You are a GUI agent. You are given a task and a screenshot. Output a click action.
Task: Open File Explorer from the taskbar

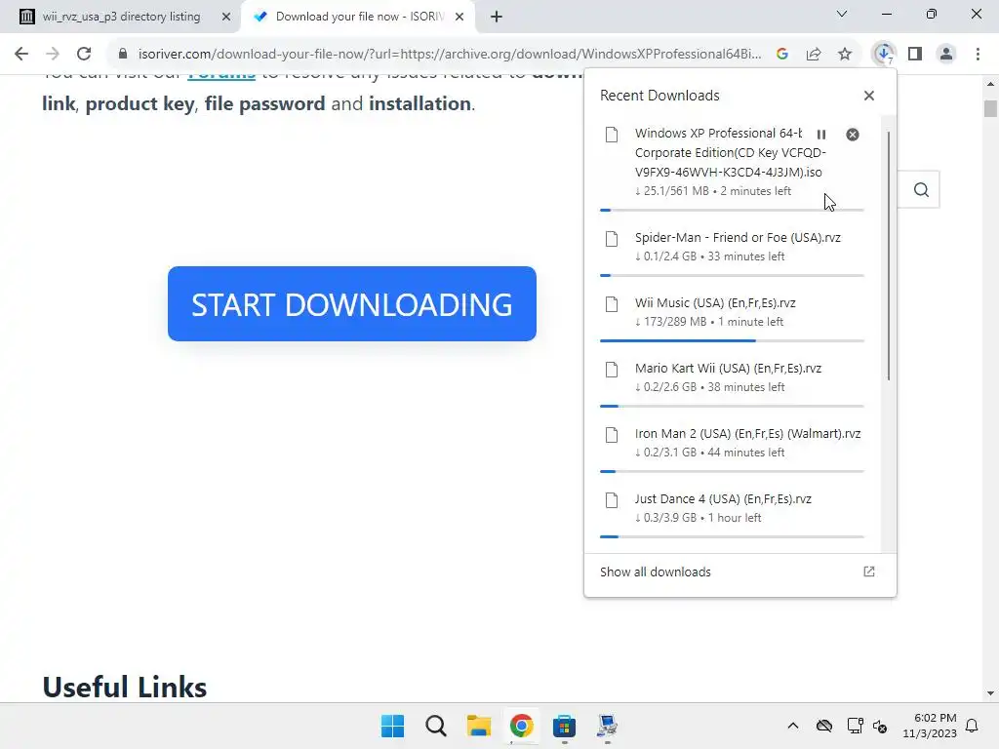[x=478, y=726]
